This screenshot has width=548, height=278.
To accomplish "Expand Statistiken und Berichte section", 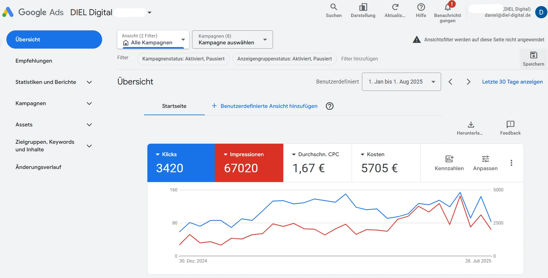I will pos(89,82).
